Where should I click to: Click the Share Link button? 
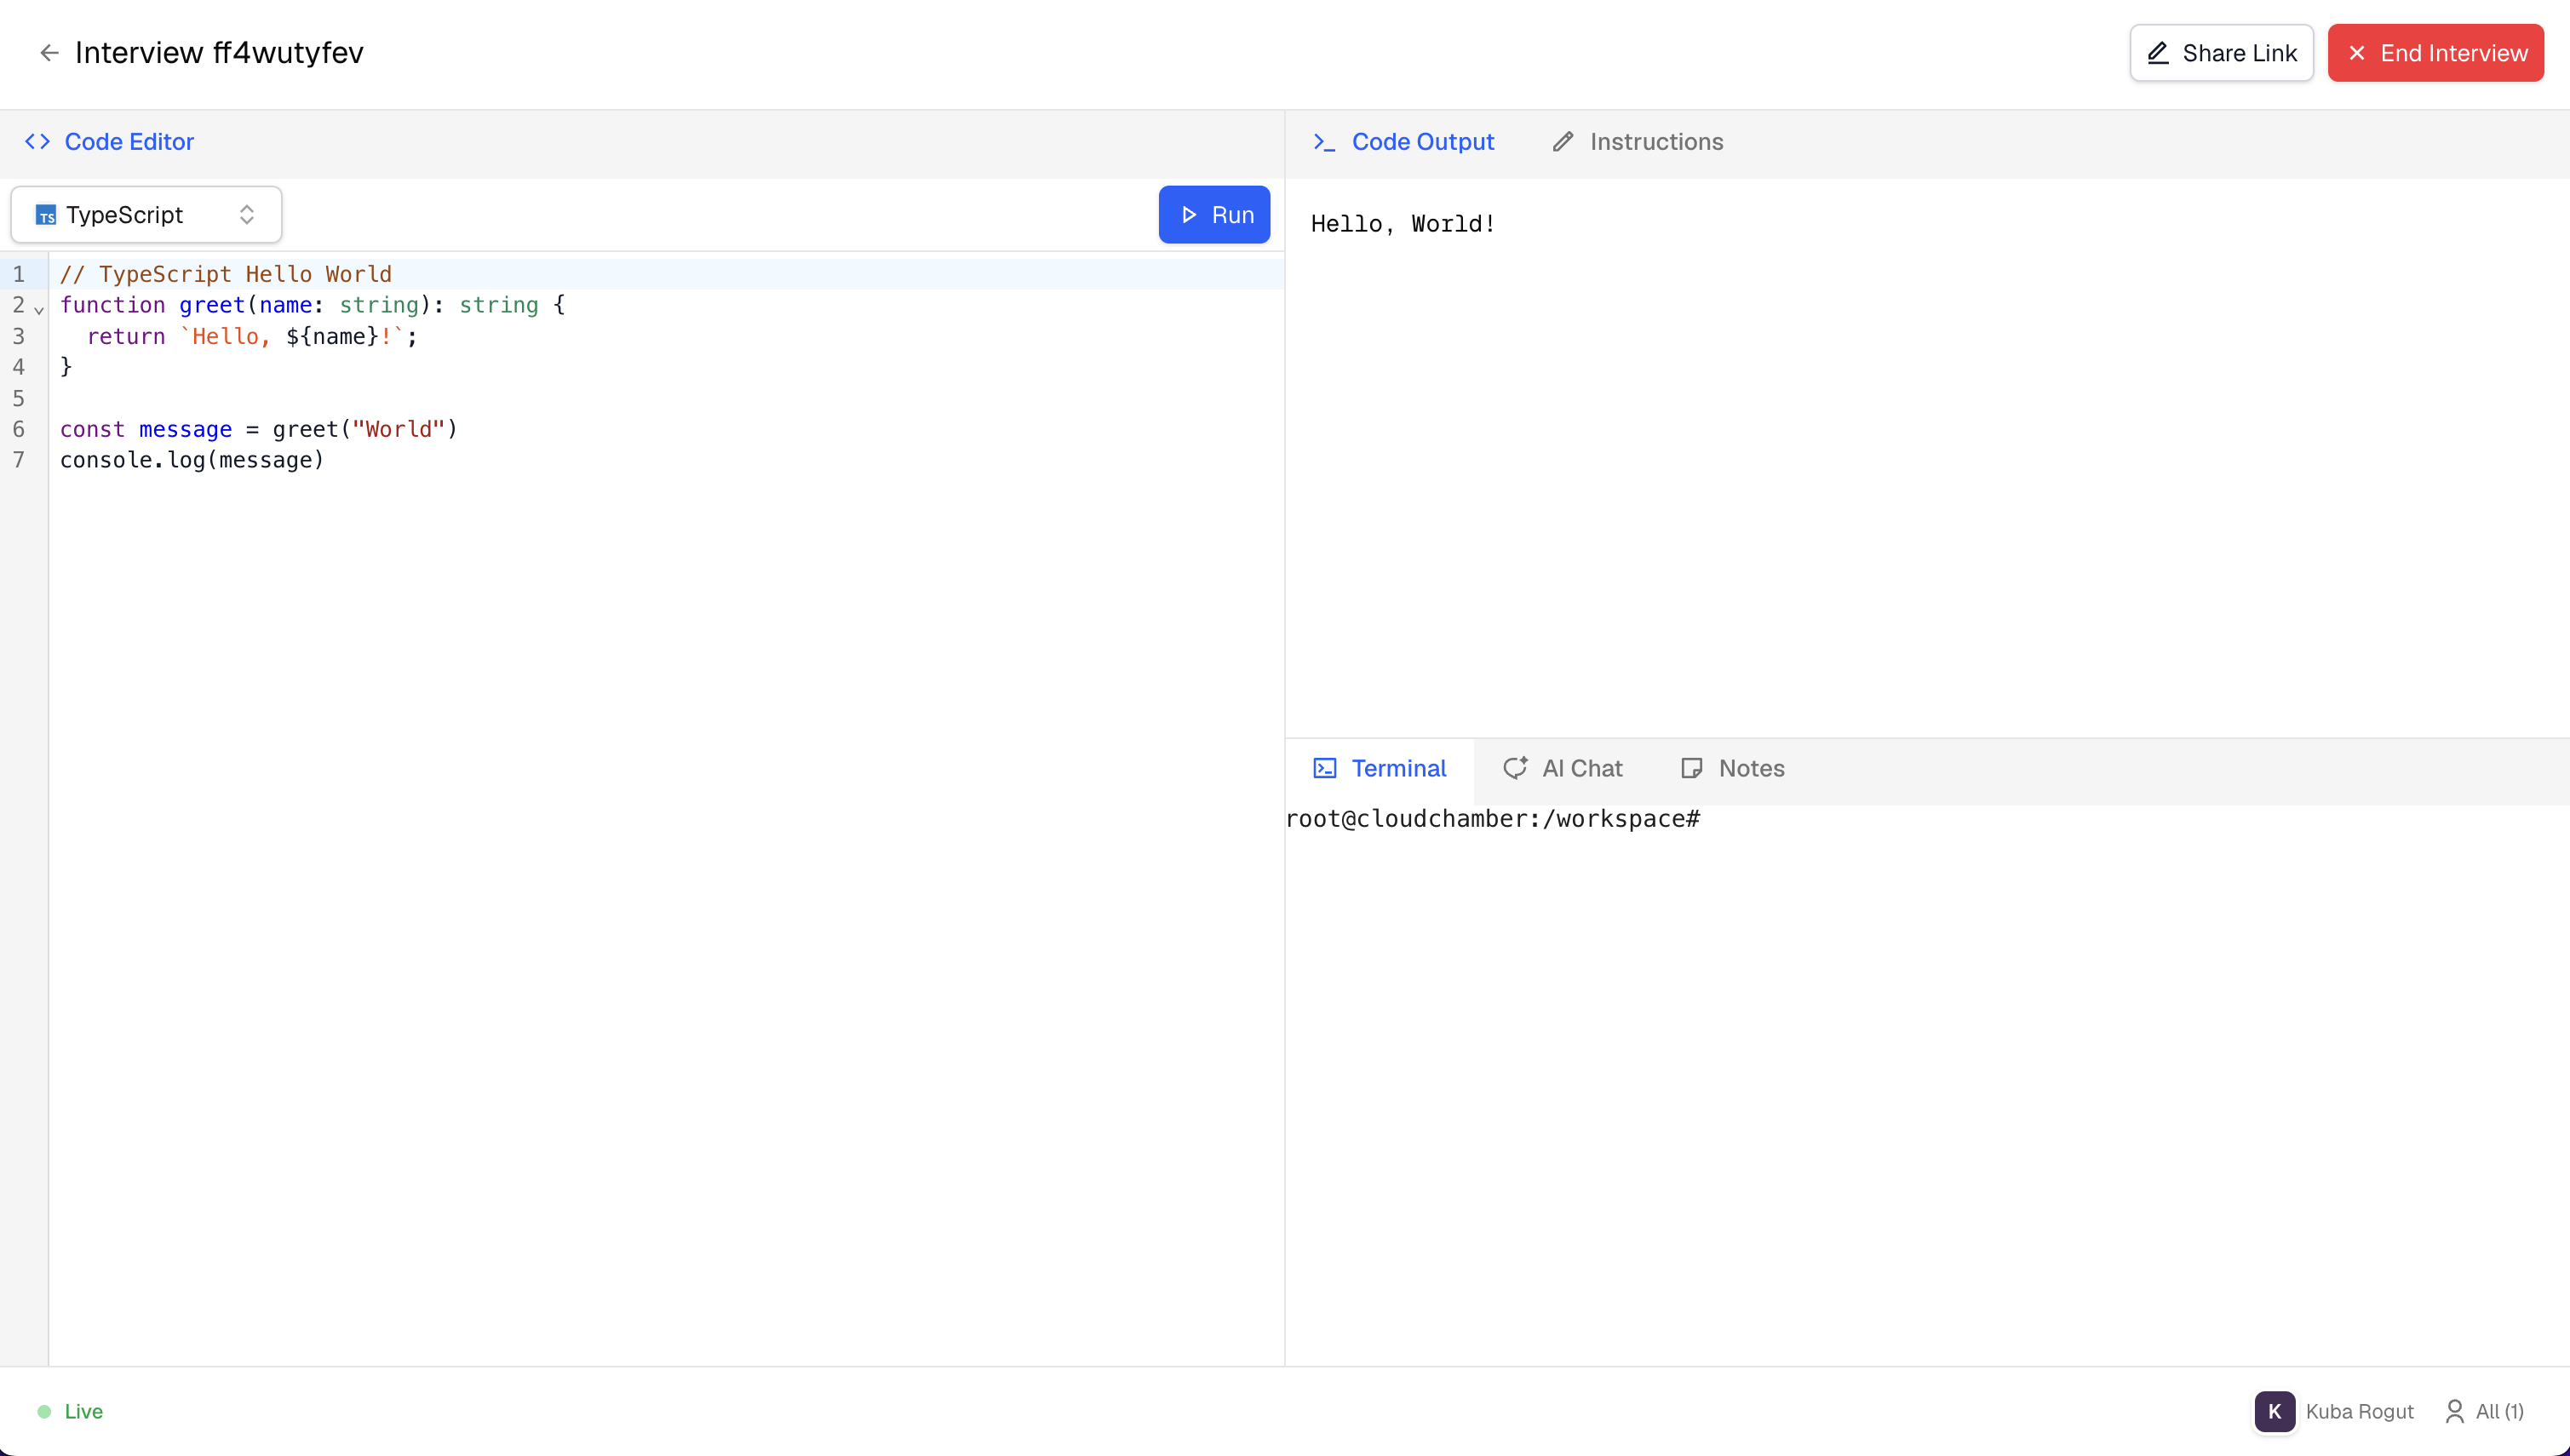coord(2221,53)
